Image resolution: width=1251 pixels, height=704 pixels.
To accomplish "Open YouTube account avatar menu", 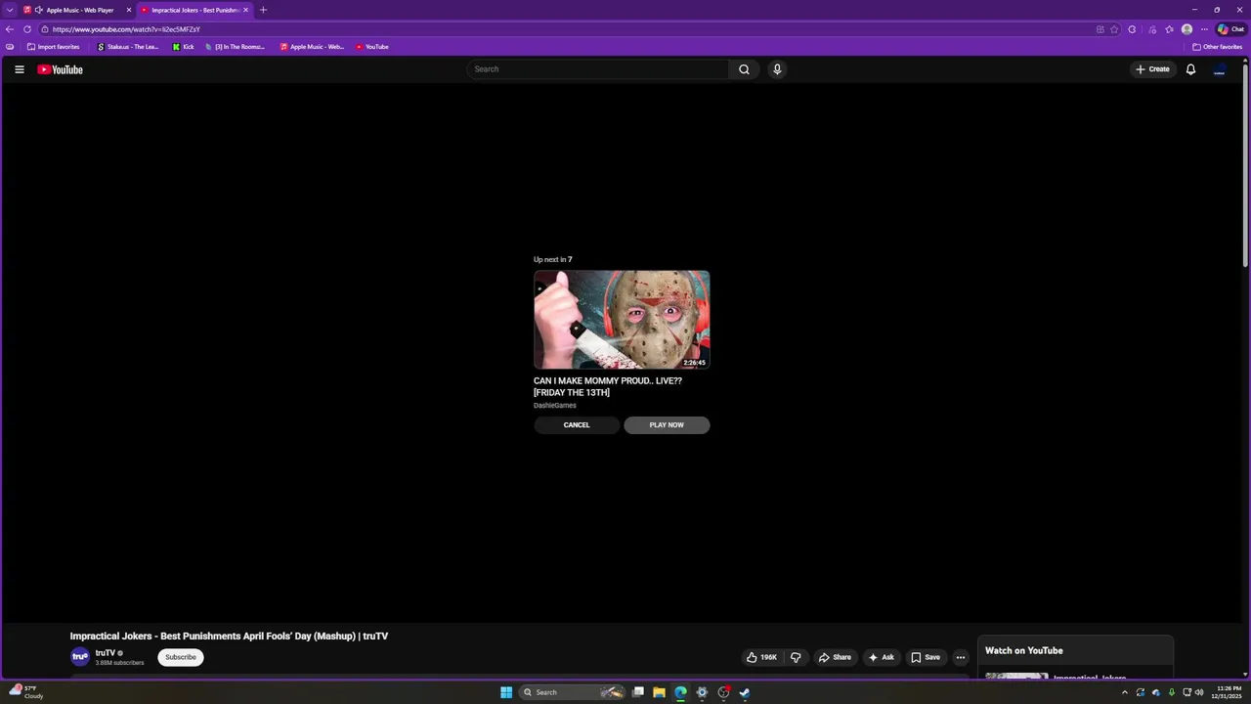I will [x=1220, y=69].
